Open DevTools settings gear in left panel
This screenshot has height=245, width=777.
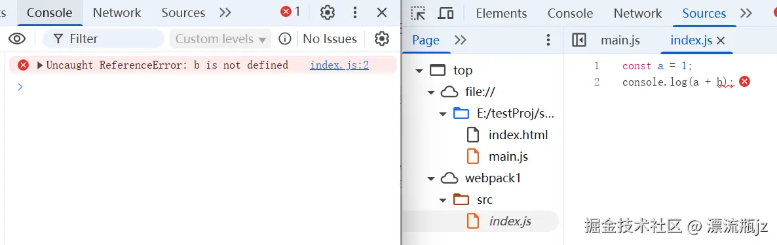point(328,13)
